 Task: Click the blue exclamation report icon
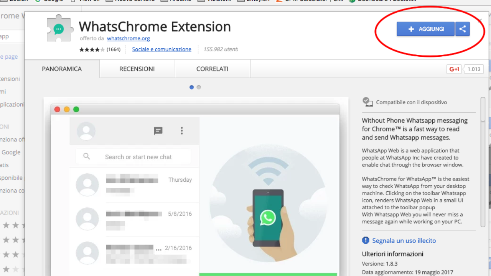(x=366, y=240)
